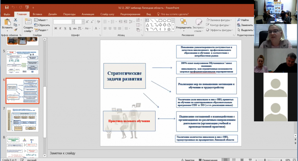Open the Упорядочить arrange tool
Screen dimensions: 298x161
click(183, 24)
